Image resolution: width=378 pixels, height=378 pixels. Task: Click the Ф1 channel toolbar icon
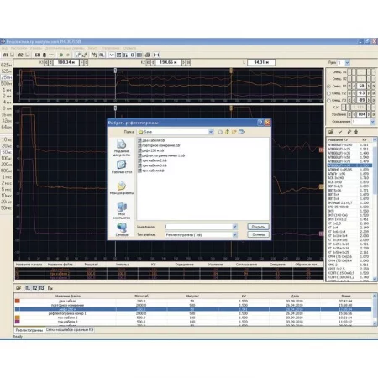click(5, 55)
